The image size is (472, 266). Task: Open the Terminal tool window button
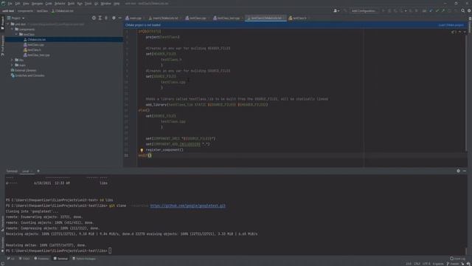click(60, 259)
